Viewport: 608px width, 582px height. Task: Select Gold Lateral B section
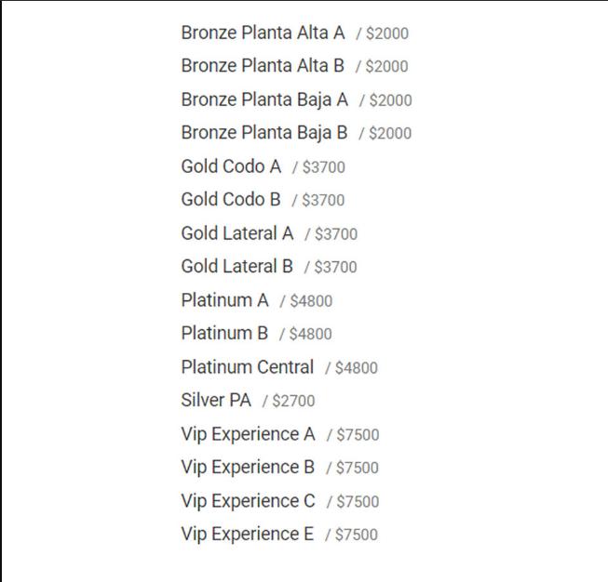tap(237, 267)
